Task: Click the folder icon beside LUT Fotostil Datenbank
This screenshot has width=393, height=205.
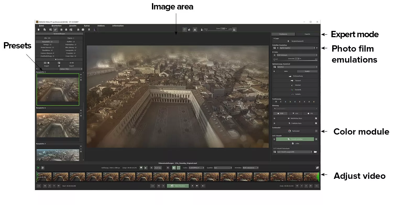Action: tap(315, 152)
